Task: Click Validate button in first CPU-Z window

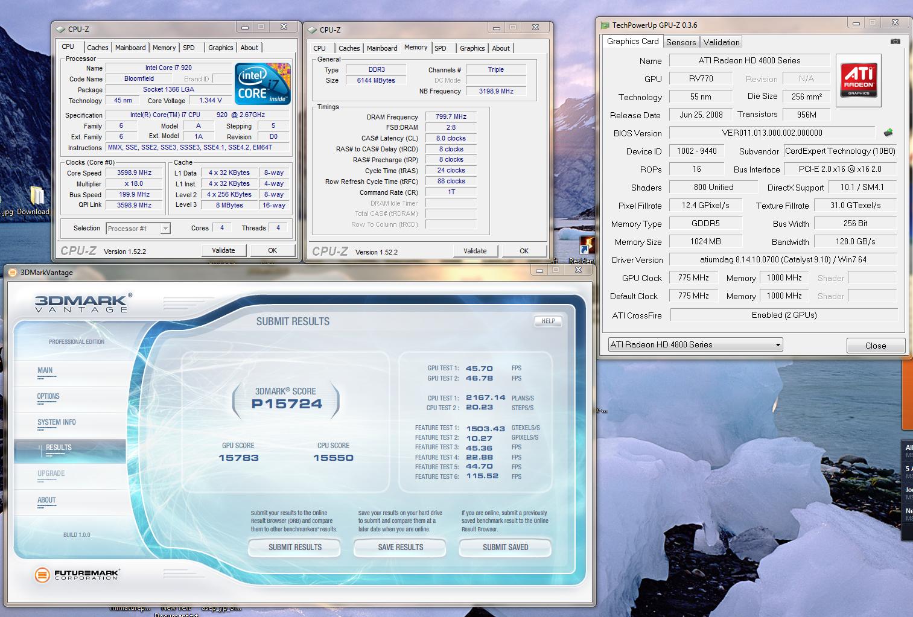Action: tap(223, 250)
